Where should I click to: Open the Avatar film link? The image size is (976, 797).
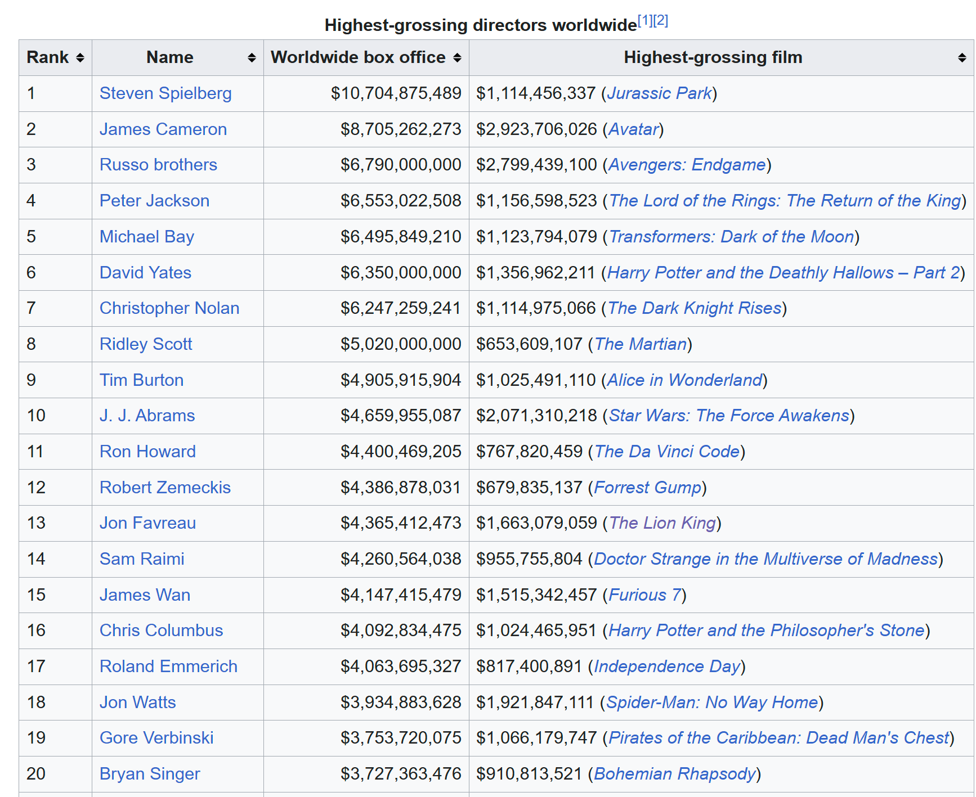coord(634,129)
